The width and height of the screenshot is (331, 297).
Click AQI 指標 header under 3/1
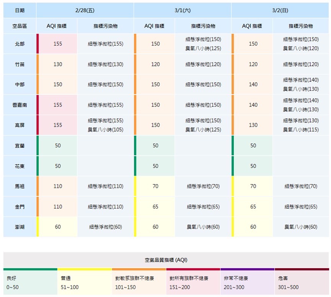154,26
